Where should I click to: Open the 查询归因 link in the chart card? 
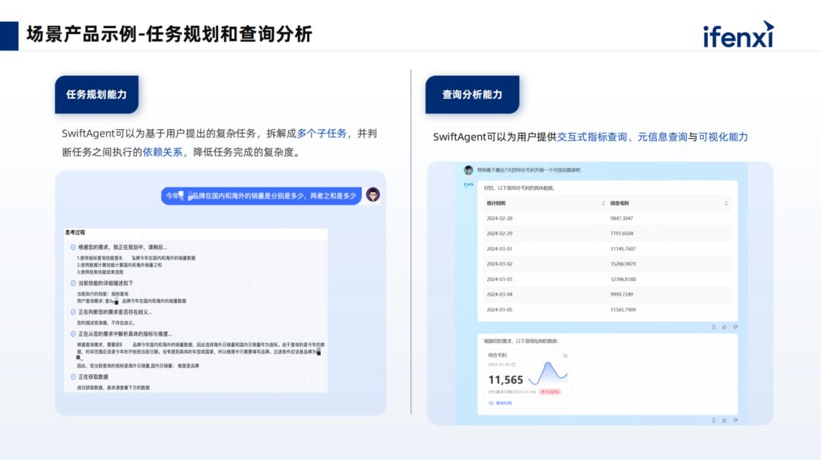(x=500, y=403)
